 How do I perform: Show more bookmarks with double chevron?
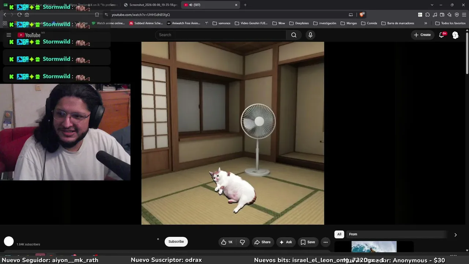[x=425, y=23]
